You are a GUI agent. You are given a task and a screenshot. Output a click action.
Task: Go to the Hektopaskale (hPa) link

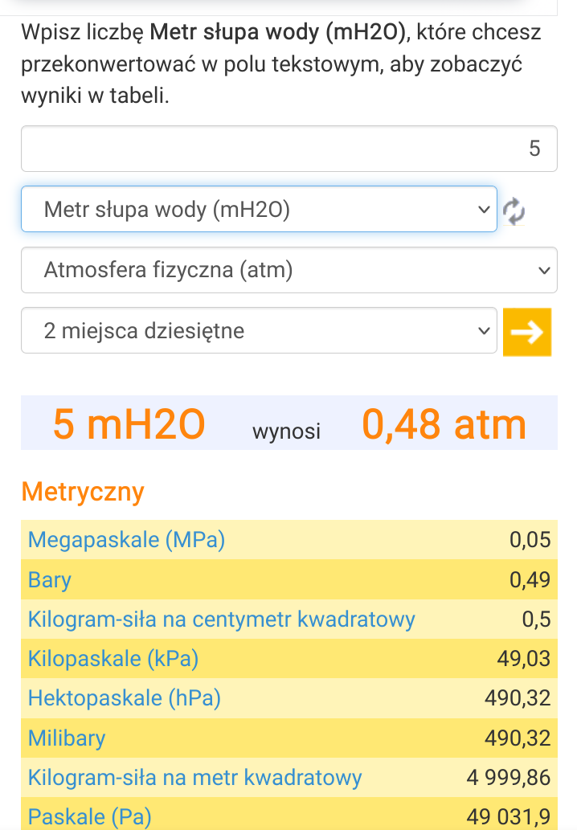coord(125,698)
